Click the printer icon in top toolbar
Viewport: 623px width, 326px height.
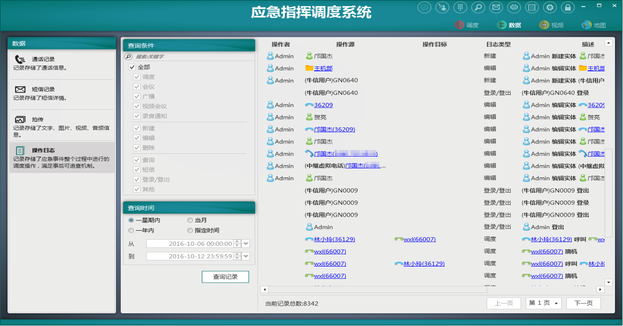coord(514,8)
